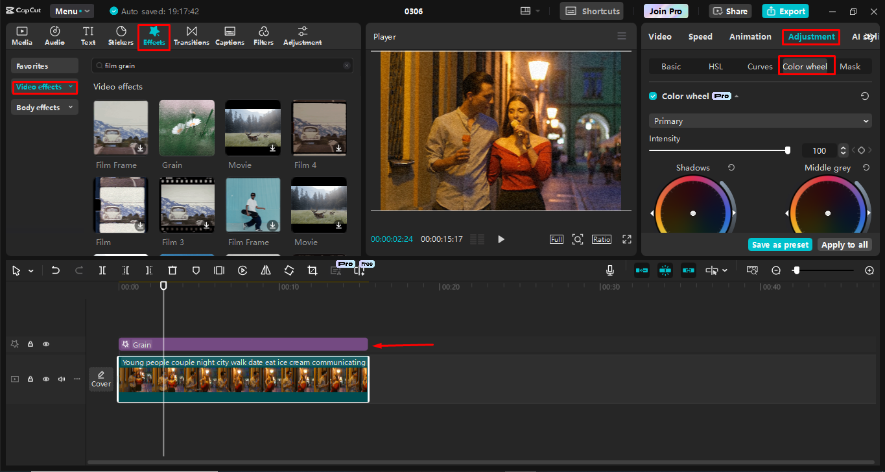
Task: Select the Grain effect thumbnail
Action: point(186,128)
